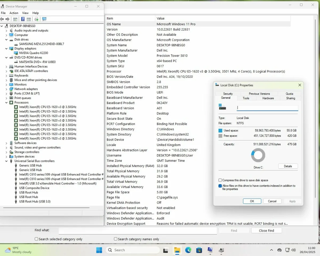Collapse the Disk drives node
The height and width of the screenshot is (256, 320).
click(6, 39)
